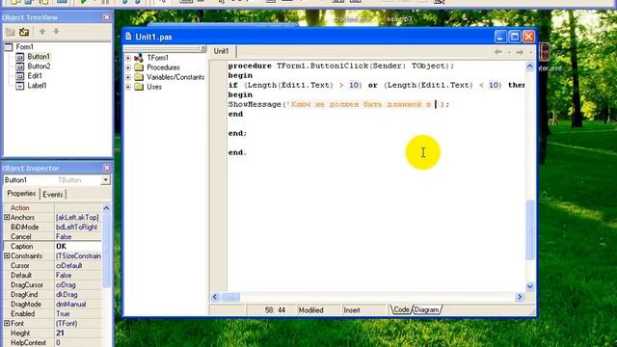The height and width of the screenshot is (347, 617).
Task: Switch to the Diagram view tab
Action: pyautogui.click(x=426, y=309)
